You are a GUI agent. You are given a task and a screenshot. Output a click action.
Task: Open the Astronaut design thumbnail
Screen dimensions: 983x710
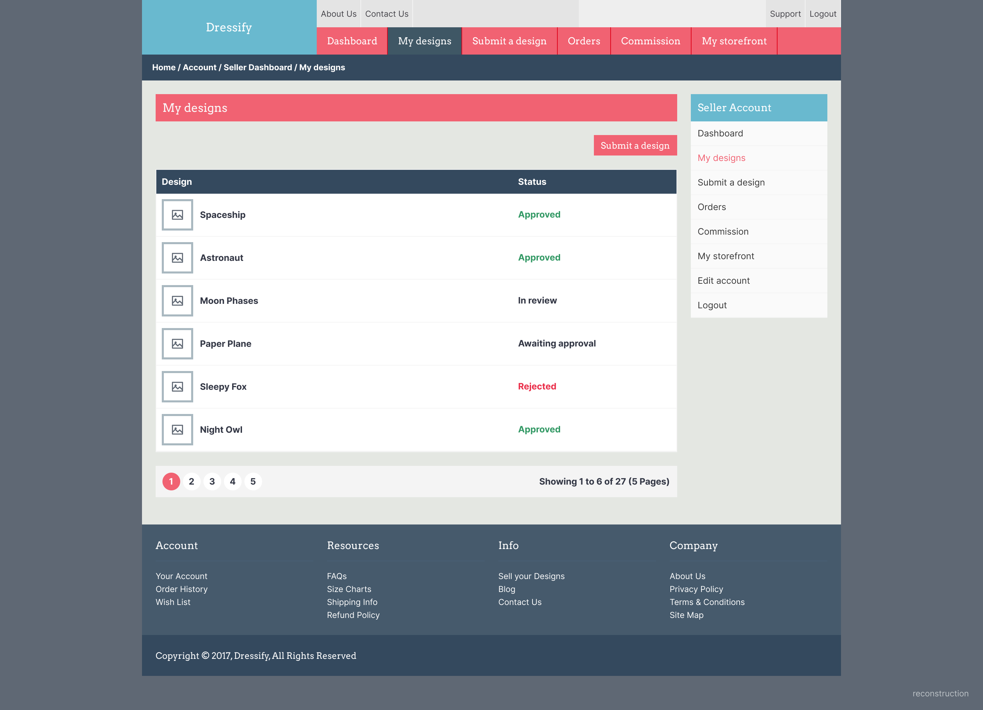click(177, 257)
